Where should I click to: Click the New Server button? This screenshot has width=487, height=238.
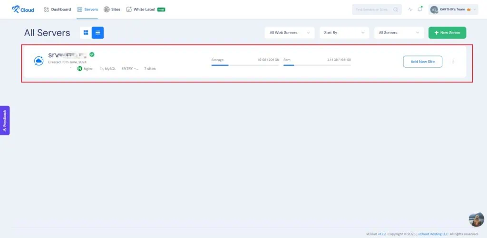point(447,33)
